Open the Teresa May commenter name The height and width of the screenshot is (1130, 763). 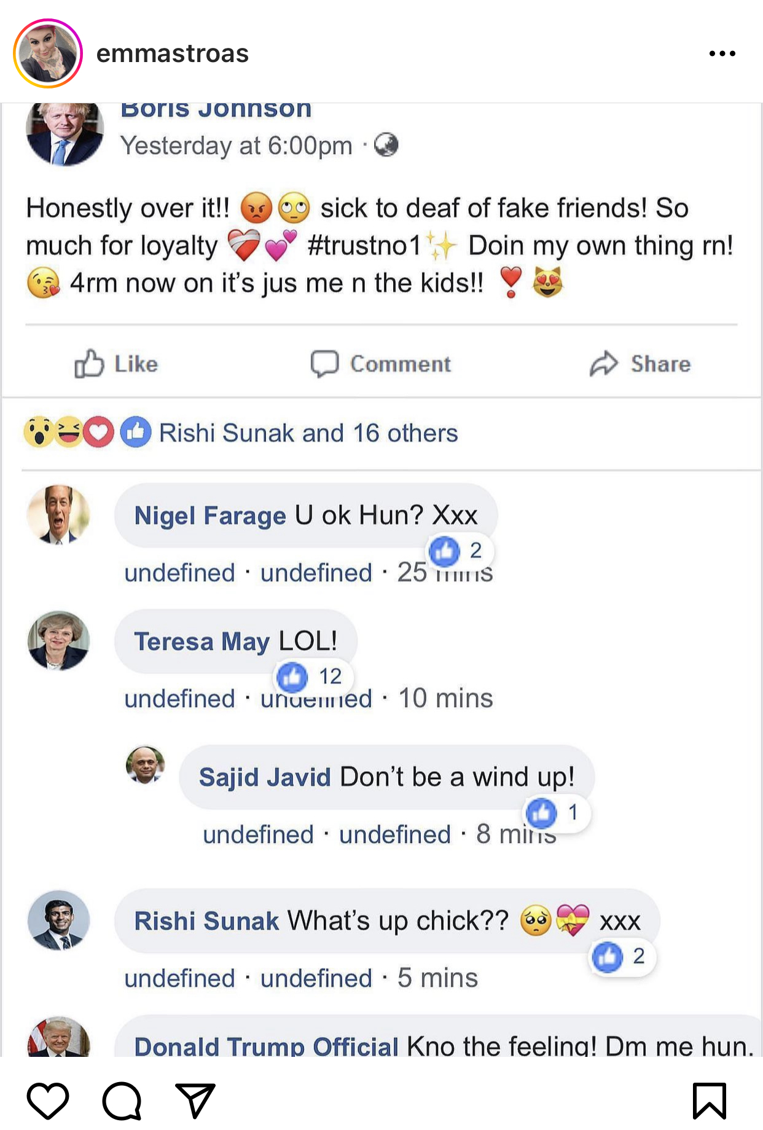point(202,642)
